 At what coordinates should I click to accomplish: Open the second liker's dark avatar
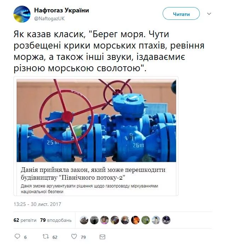94,220
